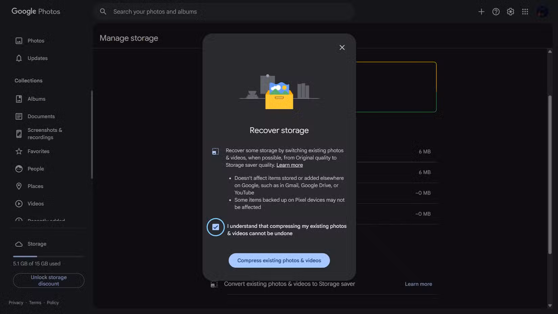Viewport: 558px width, 314px height.
Task: Open the settings gear icon
Action: coord(510,12)
